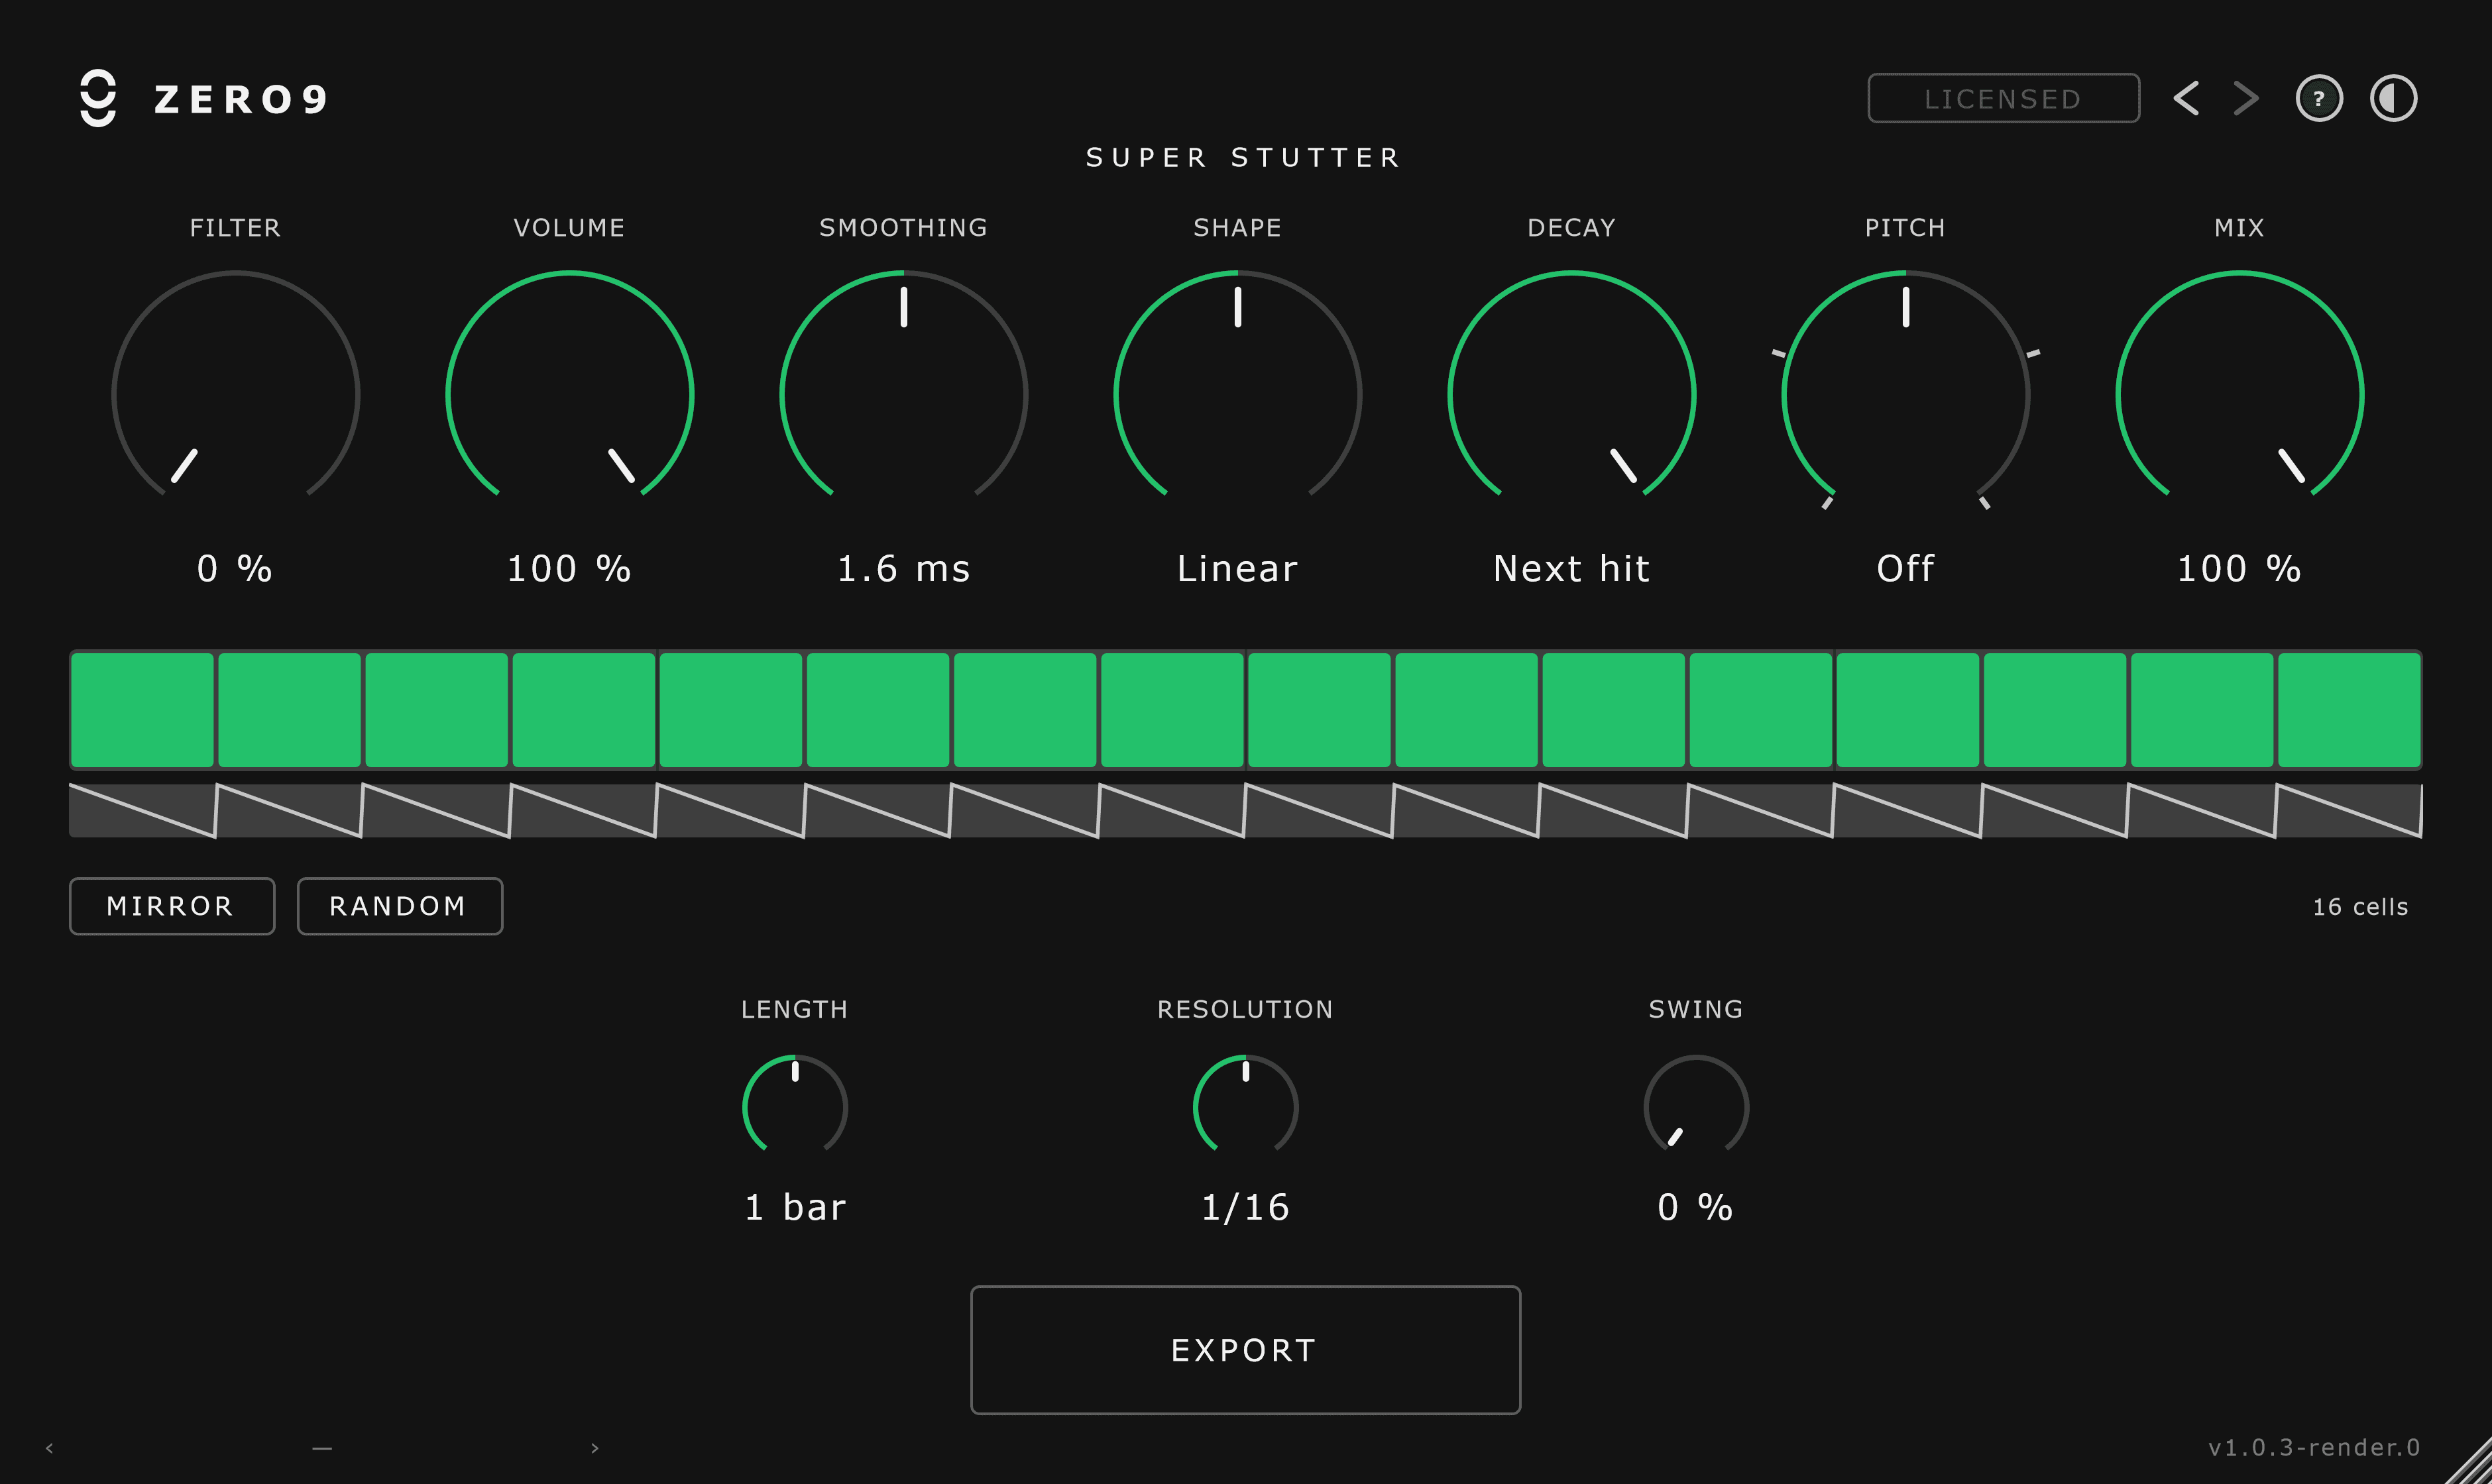Toggle the sixteenth green stutter cell

coord(2349,710)
